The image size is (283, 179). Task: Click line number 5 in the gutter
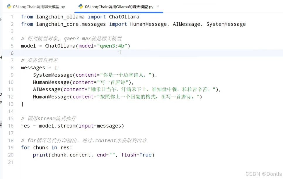click(12, 46)
